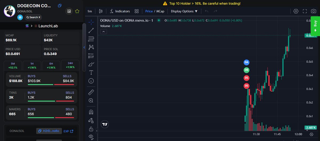Click the LIQUIDITY $42K value
The width and height of the screenshot is (320, 141).
click(x=48, y=40)
